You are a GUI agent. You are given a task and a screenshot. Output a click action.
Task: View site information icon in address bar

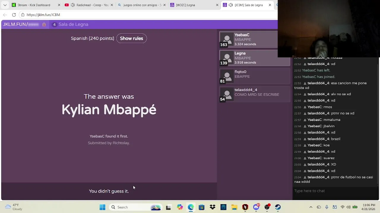[x=23, y=15]
